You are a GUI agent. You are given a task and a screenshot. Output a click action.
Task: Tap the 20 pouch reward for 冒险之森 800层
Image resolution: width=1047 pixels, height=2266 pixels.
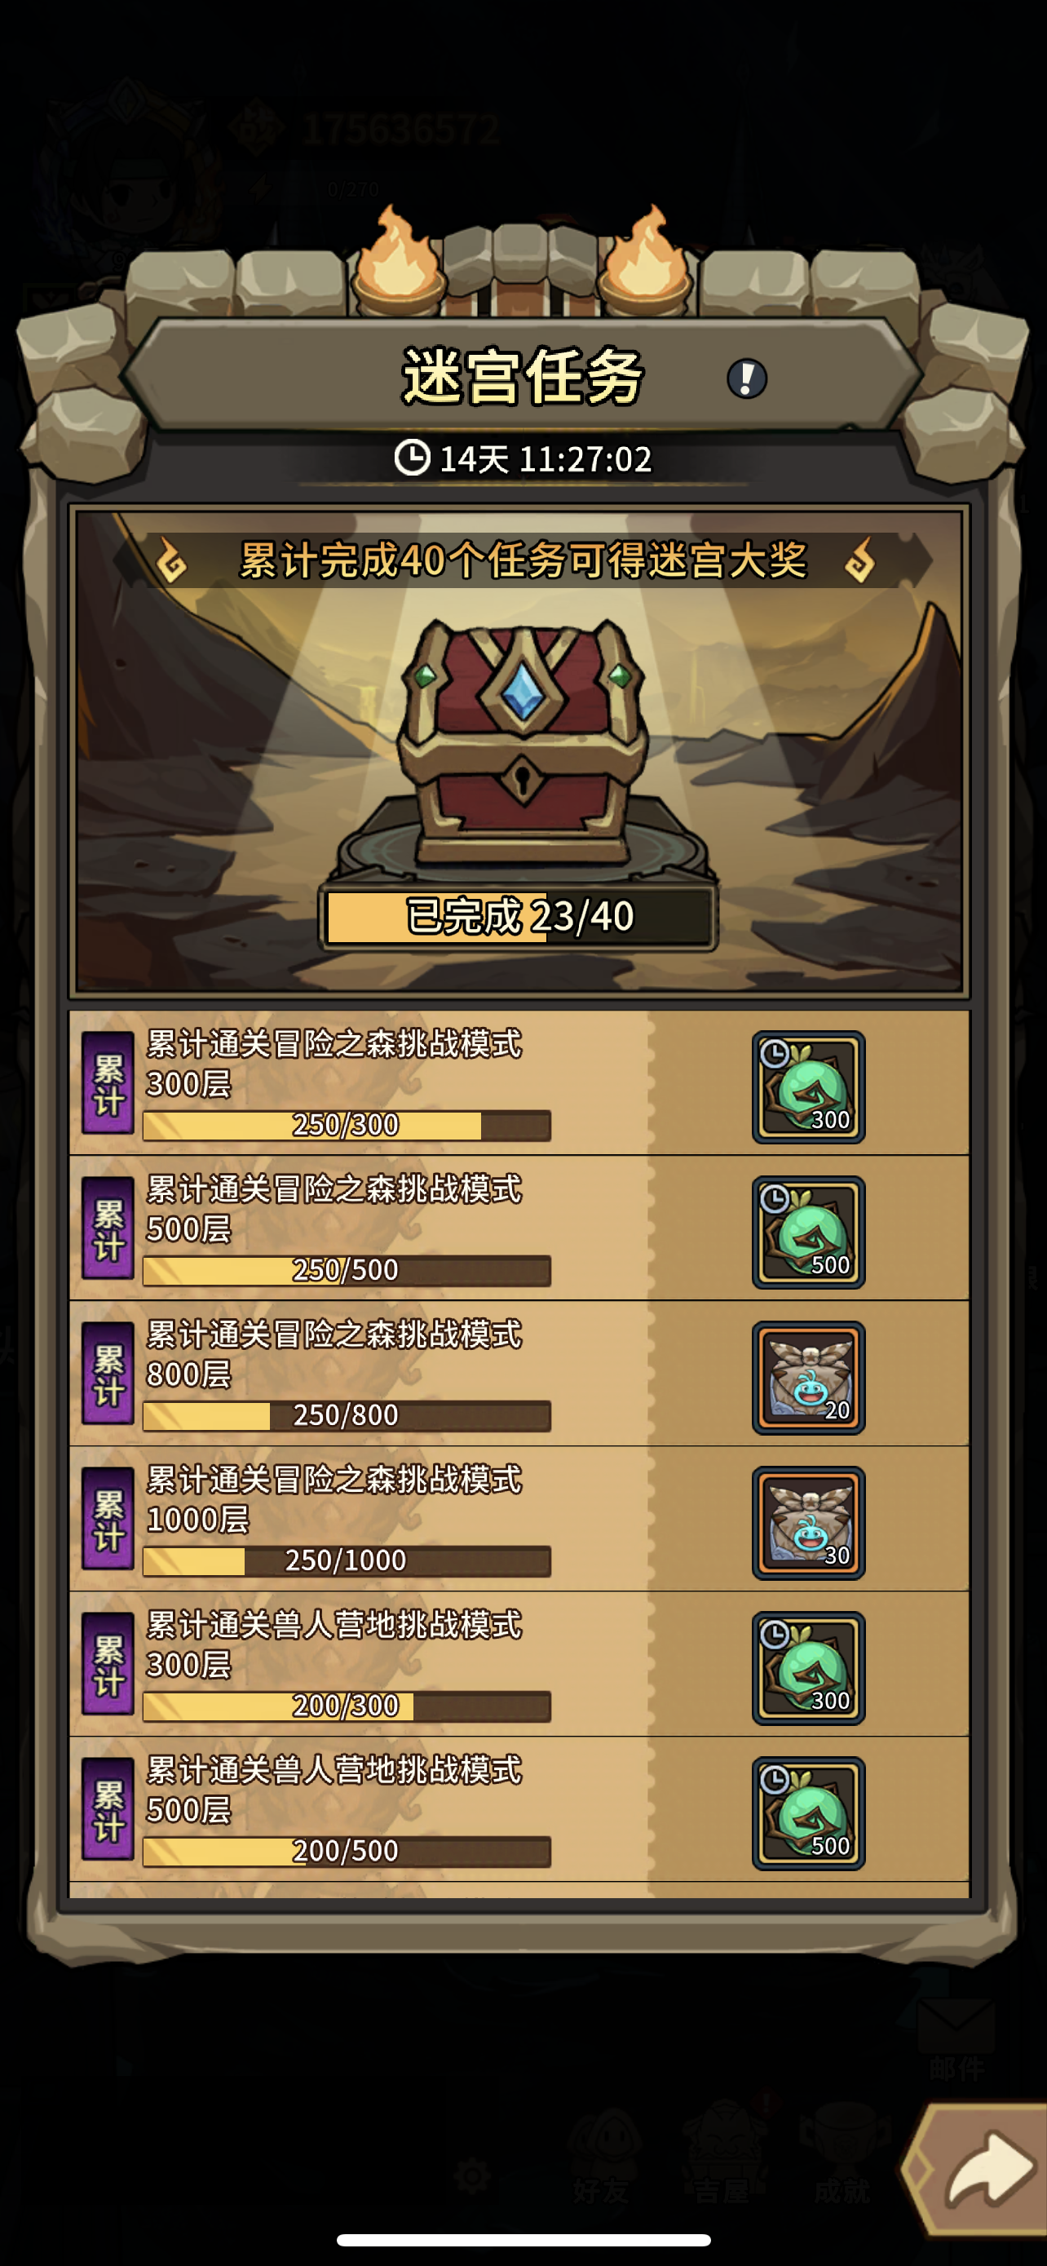[808, 1378]
